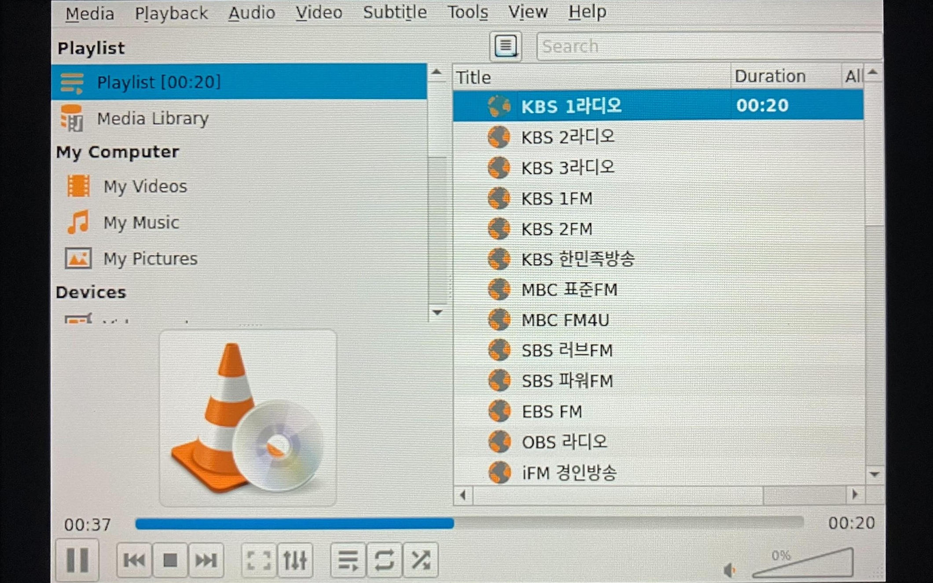Viewport: 933px width, 583px height.
Task: Toggle loop repeat mode
Action: pyautogui.click(x=384, y=560)
